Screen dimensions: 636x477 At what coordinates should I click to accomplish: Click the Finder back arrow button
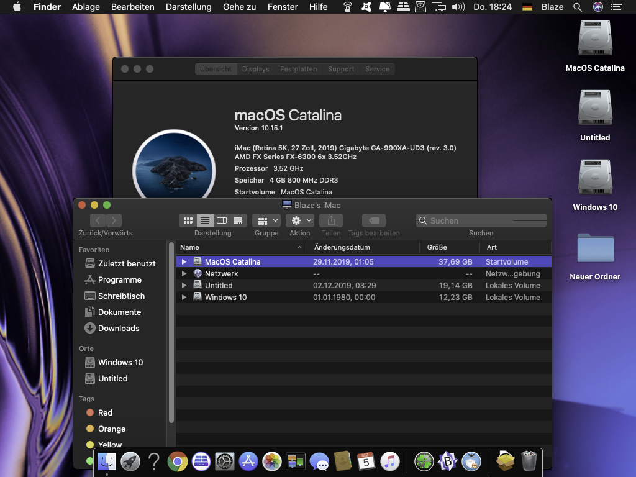(x=98, y=220)
